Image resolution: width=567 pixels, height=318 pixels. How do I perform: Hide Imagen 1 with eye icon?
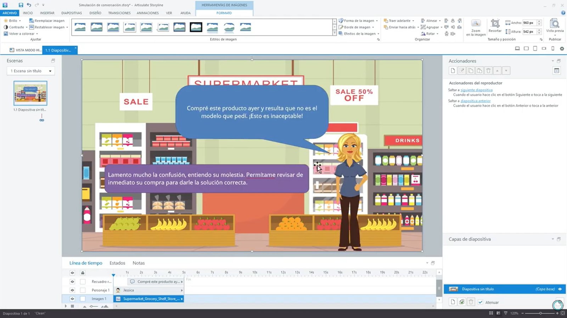click(x=72, y=299)
